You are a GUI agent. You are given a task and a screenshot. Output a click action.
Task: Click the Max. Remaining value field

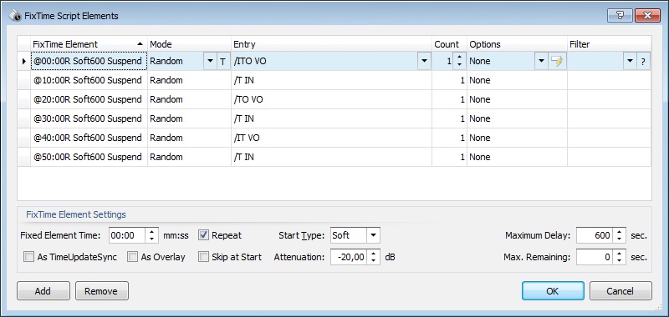point(595,257)
